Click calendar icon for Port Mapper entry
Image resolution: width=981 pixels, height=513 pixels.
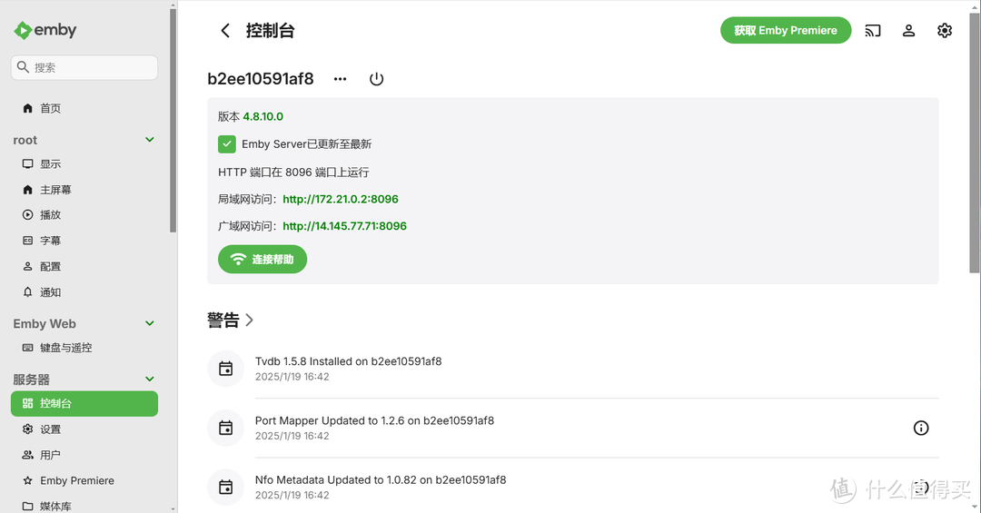tap(225, 428)
